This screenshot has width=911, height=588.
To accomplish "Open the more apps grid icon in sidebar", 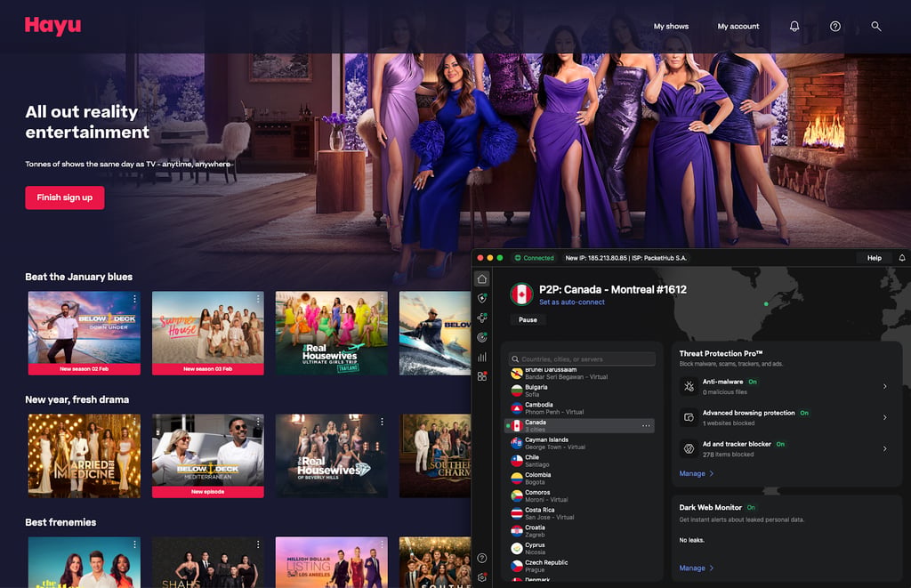I will tap(481, 376).
